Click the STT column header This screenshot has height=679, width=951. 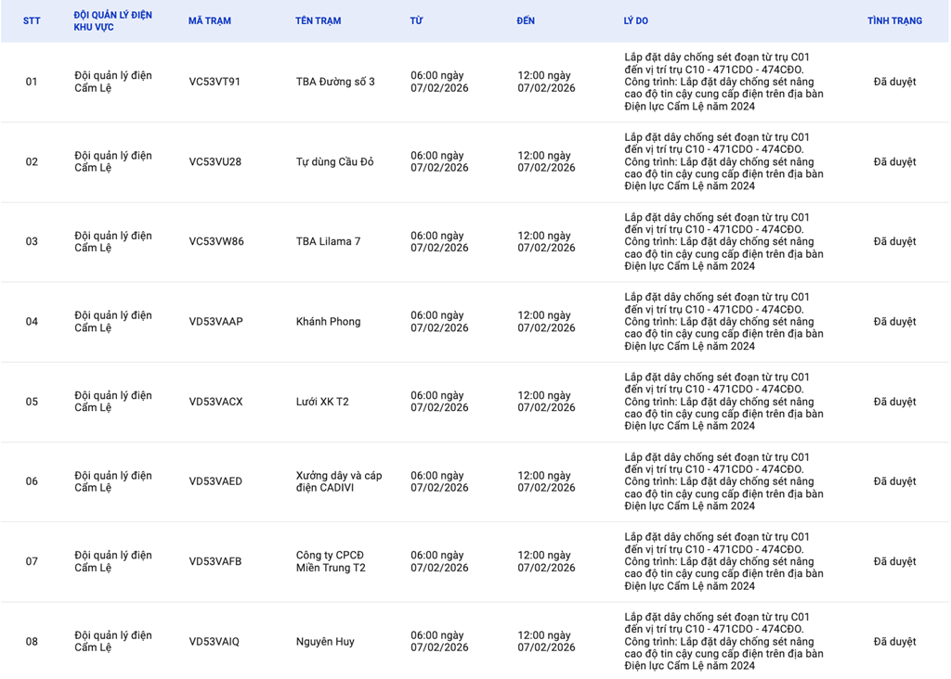[x=32, y=20]
